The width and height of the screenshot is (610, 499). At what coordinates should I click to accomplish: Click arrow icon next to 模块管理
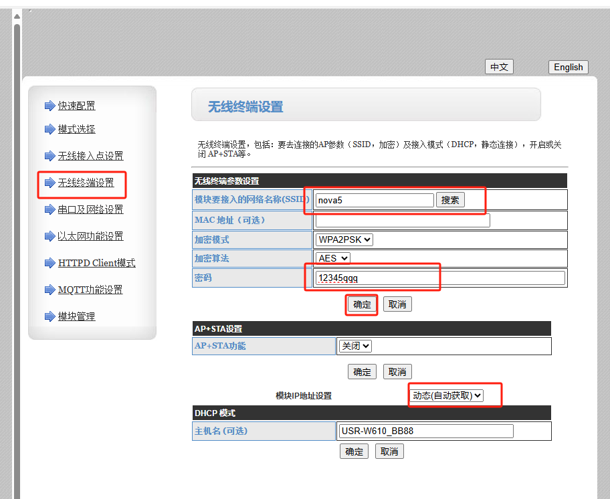pyautogui.click(x=49, y=316)
